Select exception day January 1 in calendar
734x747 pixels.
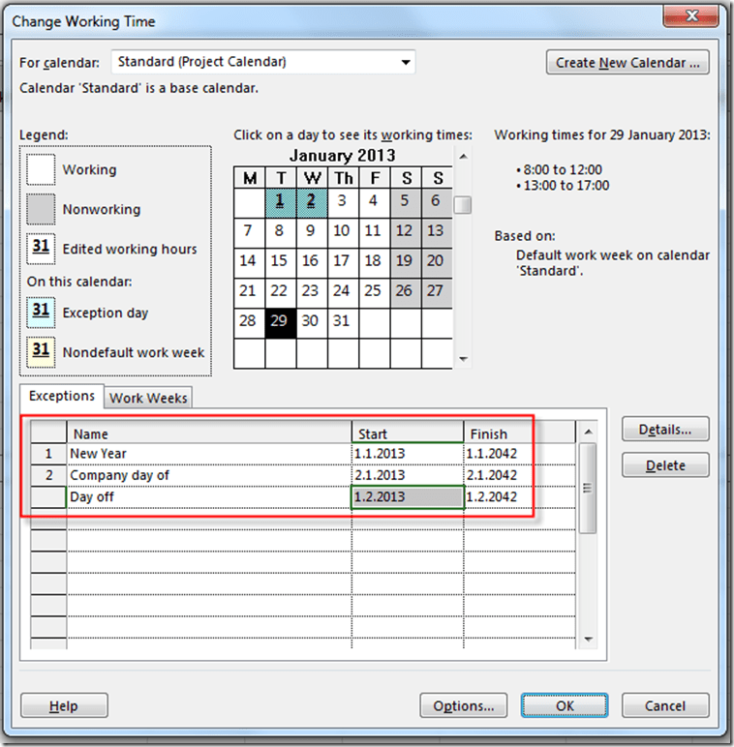tap(279, 201)
